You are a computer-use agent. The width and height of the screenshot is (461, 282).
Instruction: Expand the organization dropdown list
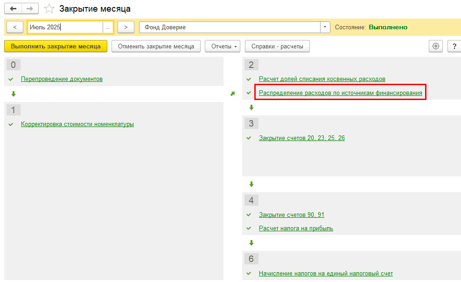pyautogui.click(x=325, y=27)
